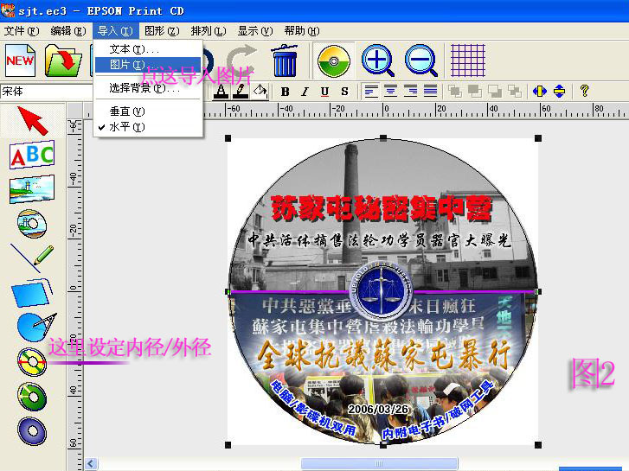Toggle italic text formatting
629x471 pixels.
click(305, 91)
